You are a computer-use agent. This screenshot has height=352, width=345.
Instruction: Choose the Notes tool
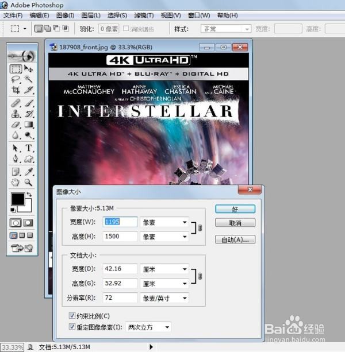(x=16, y=172)
